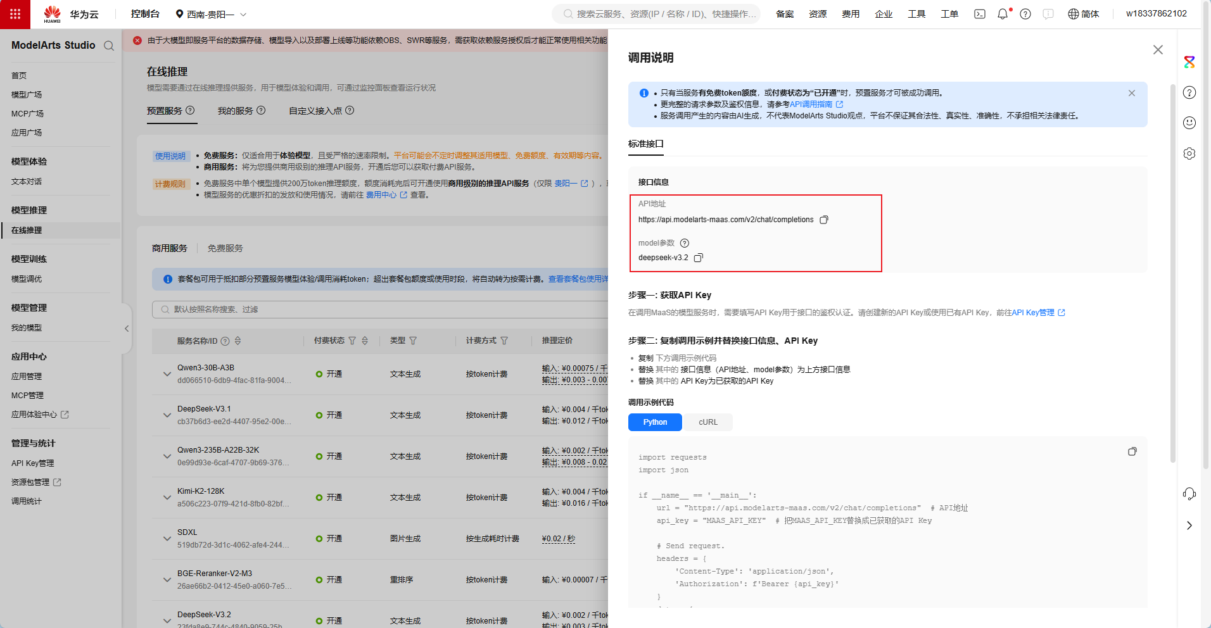The image size is (1211, 628).
Task: Dismiss the blue info notice
Action: click(x=1132, y=93)
